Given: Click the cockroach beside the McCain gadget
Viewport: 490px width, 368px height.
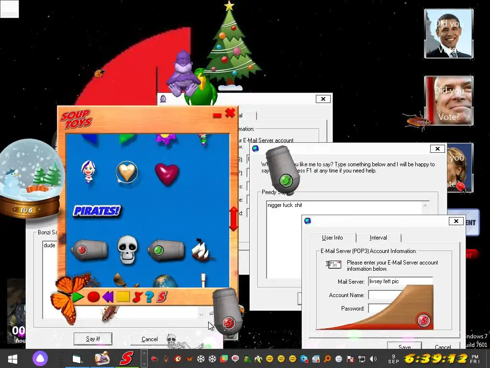Looking at the screenshot, I should pos(417,121).
